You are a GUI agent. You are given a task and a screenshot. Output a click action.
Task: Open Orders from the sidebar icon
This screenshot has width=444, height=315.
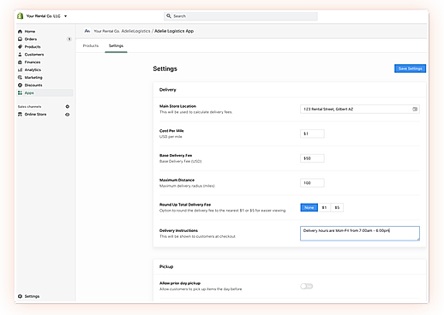coord(20,39)
